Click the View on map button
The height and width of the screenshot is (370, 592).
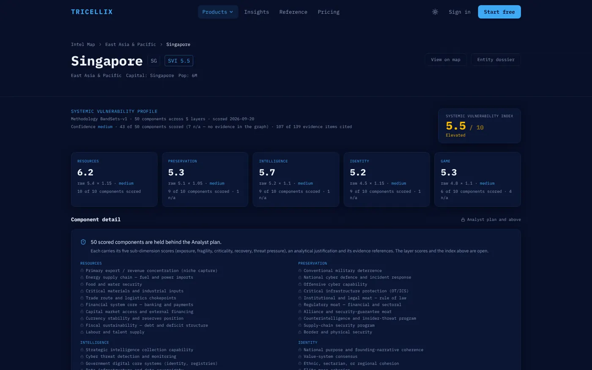click(x=446, y=60)
